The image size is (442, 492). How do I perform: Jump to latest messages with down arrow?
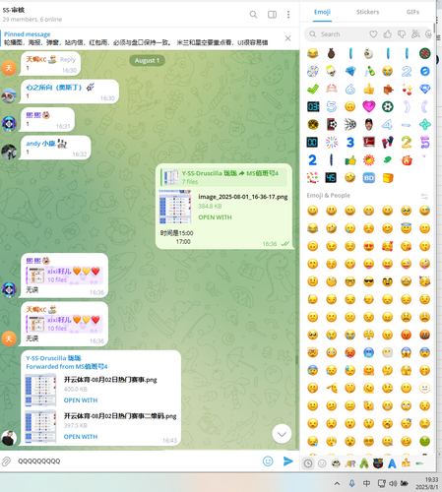point(282,434)
